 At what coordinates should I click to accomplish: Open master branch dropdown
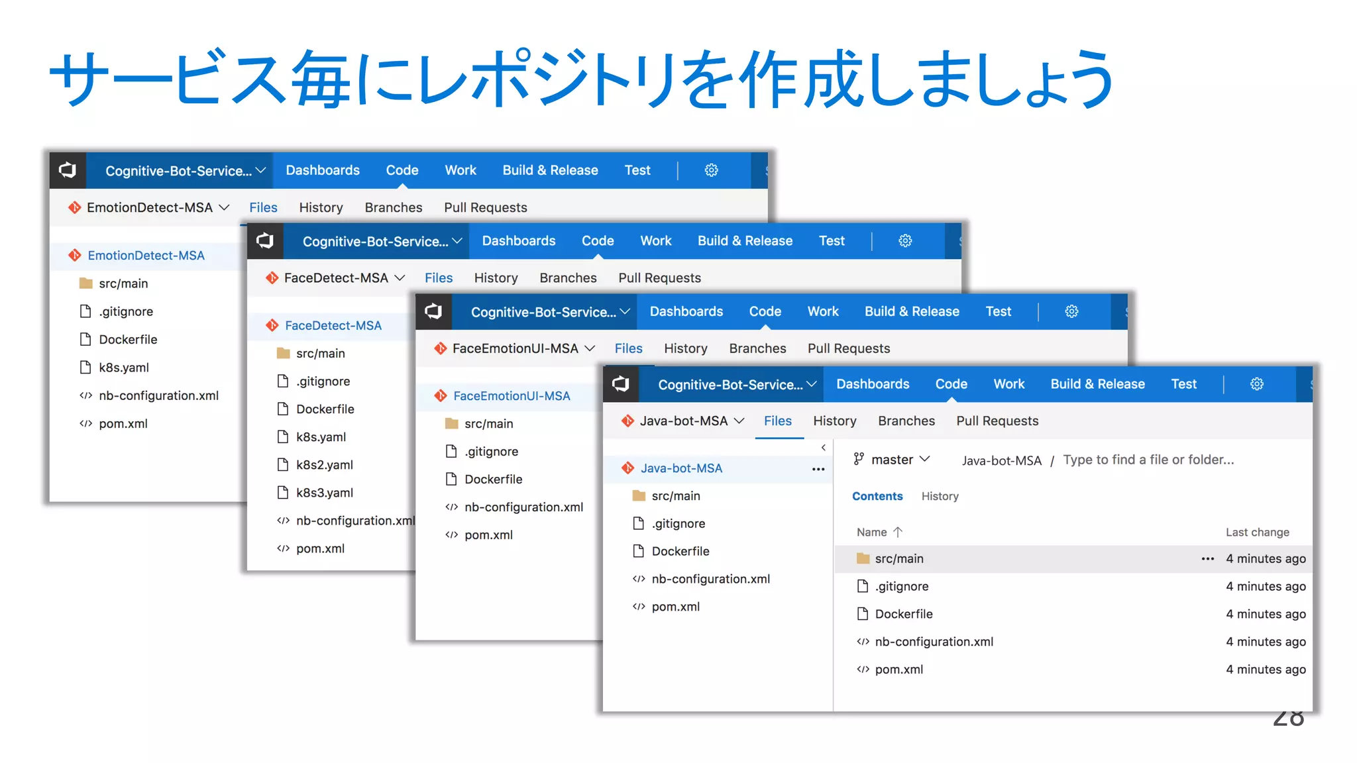pos(925,459)
